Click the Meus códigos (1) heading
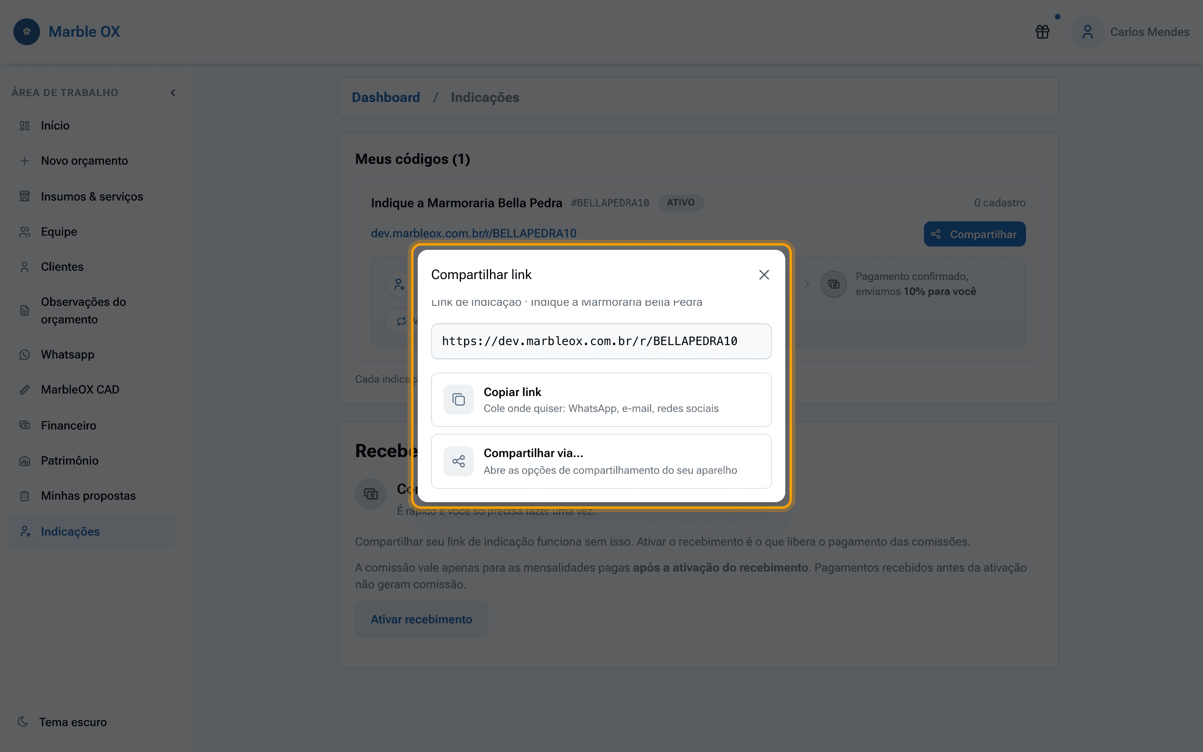This screenshot has width=1203, height=752. [413, 159]
